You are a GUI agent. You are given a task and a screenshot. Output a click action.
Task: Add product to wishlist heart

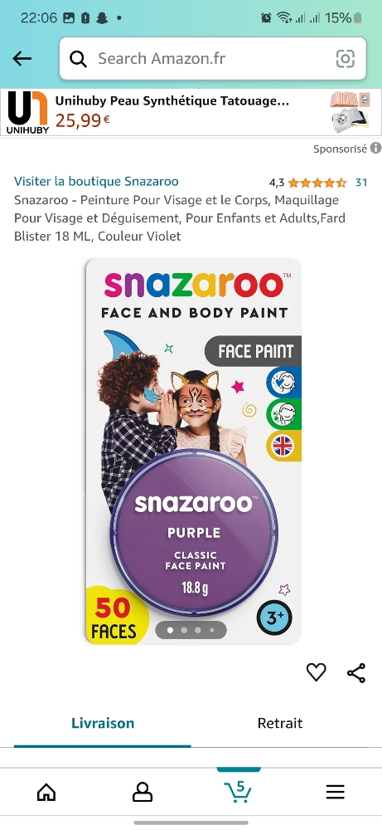316,672
